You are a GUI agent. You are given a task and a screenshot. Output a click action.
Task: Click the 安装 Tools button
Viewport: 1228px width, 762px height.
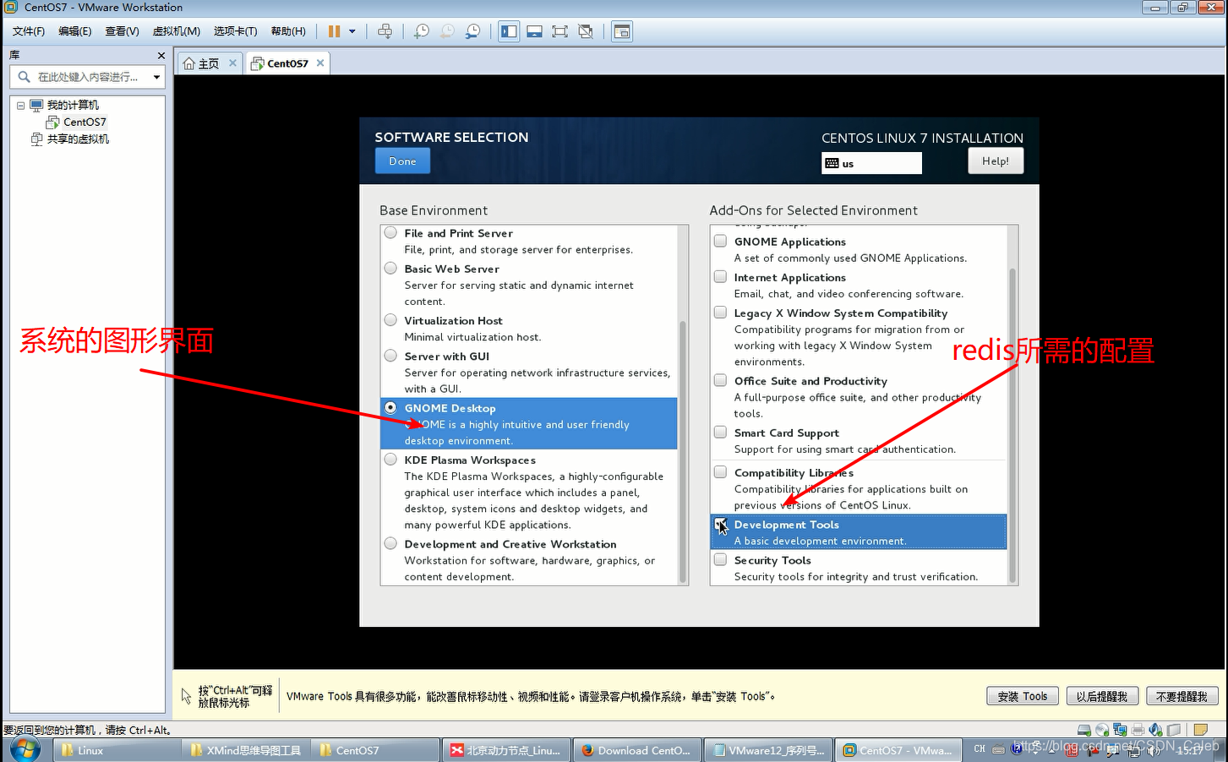click(1022, 696)
